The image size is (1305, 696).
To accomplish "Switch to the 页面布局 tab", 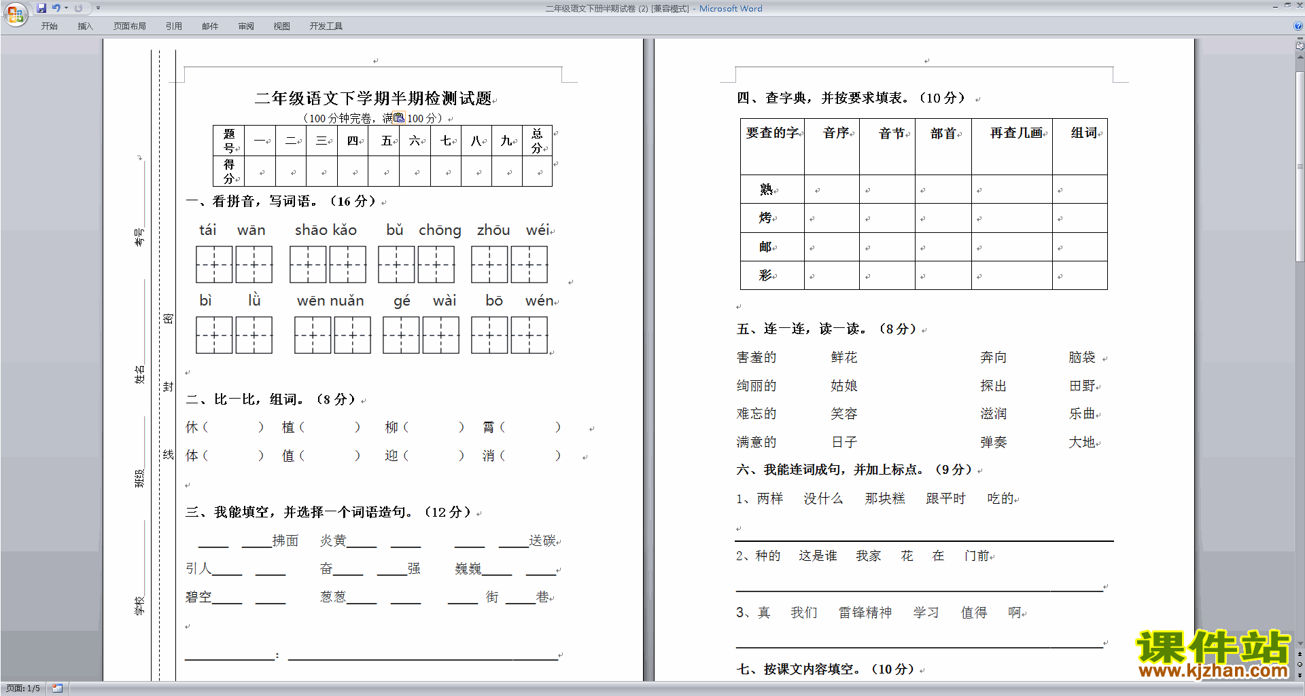I will click(x=130, y=26).
